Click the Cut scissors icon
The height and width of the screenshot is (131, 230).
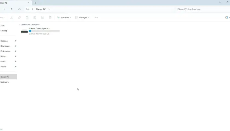[x=12, y=17]
